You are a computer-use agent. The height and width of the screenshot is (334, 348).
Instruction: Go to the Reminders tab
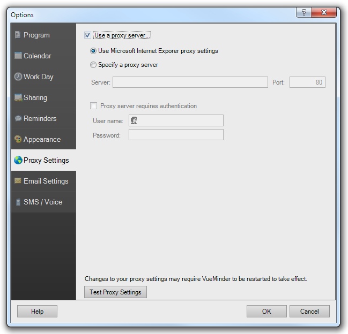pos(44,118)
